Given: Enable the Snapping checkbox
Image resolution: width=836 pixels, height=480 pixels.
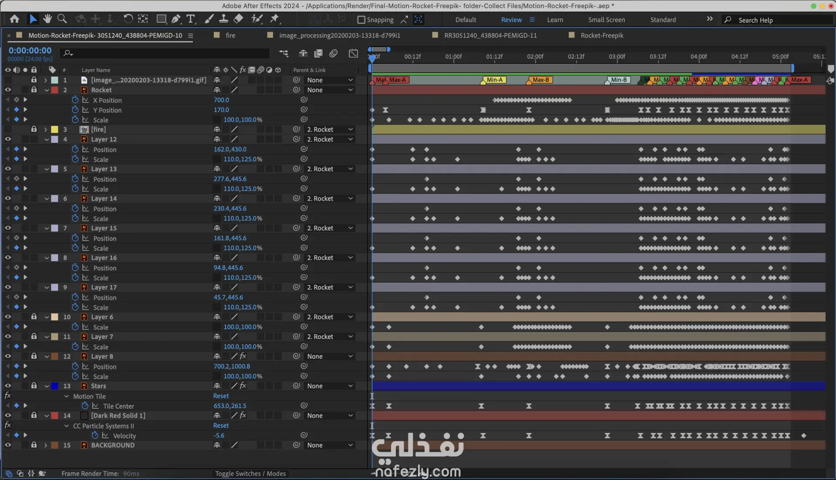Looking at the screenshot, I should point(361,20).
